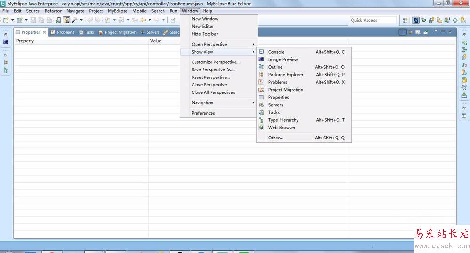Expand the Navigation submenu
The image size is (470, 253).
click(x=219, y=102)
